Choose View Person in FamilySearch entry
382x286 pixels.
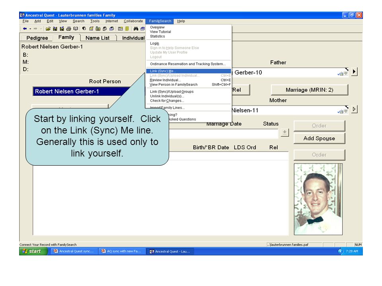click(x=189, y=85)
